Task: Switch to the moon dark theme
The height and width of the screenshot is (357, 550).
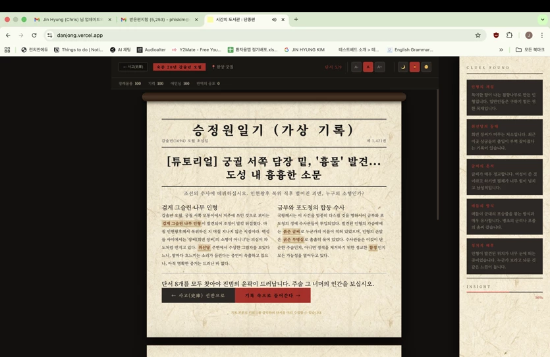Action: (x=403, y=67)
